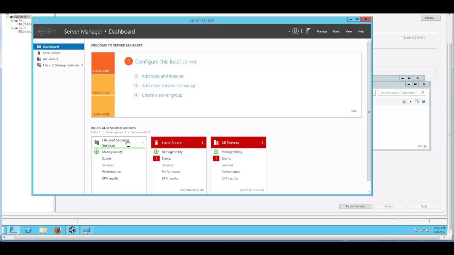Viewport: 454px width, 255px height.
Task: Collapse the 556FLR-SFP+ adapter tree node
Action: (x=7, y=17)
